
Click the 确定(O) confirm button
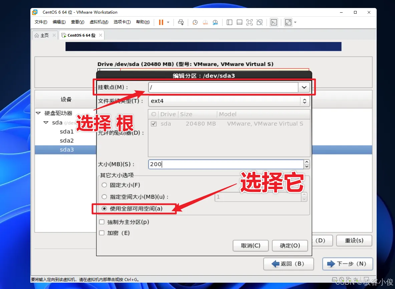[290, 245]
